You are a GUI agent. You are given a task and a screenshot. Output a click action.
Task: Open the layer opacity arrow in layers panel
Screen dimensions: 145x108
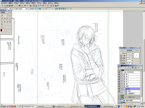[x=125, y=67]
